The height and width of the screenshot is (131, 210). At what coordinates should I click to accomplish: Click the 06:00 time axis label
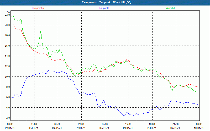[x=57, y=124]
